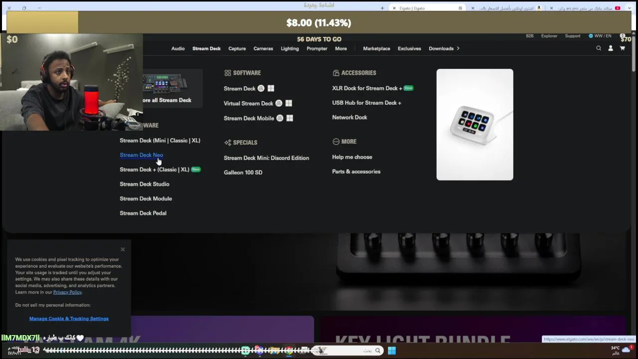The image size is (638, 359).
Task: Select Stream Deck Studio
Action: (x=145, y=184)
